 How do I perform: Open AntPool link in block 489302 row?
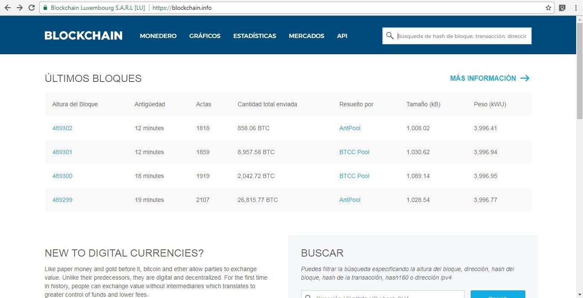(350, 128)
